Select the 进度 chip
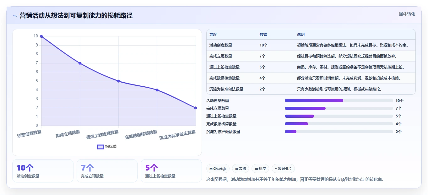 point(260,169)
